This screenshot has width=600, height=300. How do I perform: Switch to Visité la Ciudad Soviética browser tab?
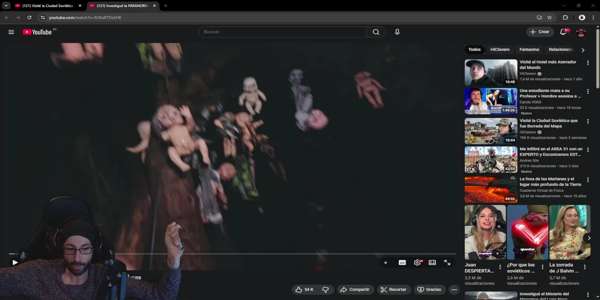point(47,6)
